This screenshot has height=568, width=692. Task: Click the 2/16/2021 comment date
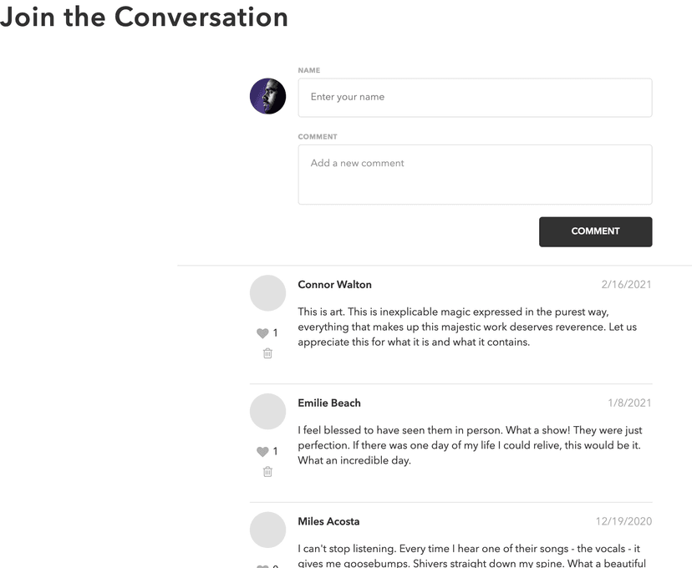click(626, 285)
